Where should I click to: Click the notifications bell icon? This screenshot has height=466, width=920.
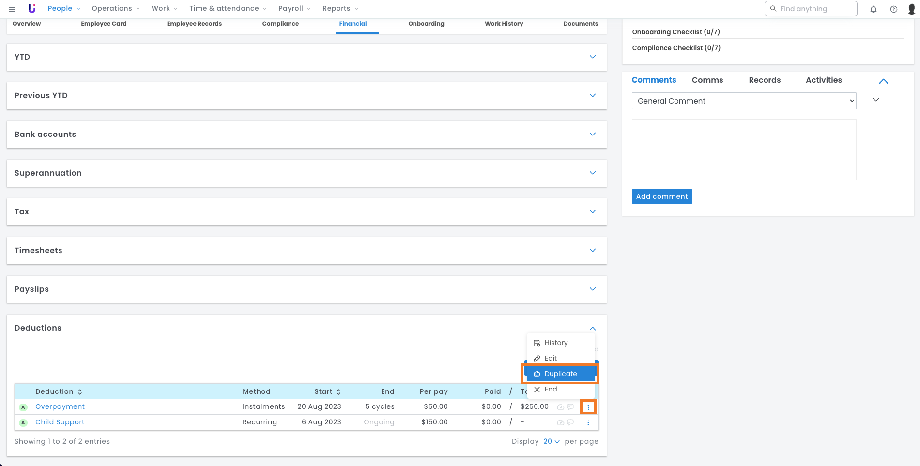coord(874,9)
